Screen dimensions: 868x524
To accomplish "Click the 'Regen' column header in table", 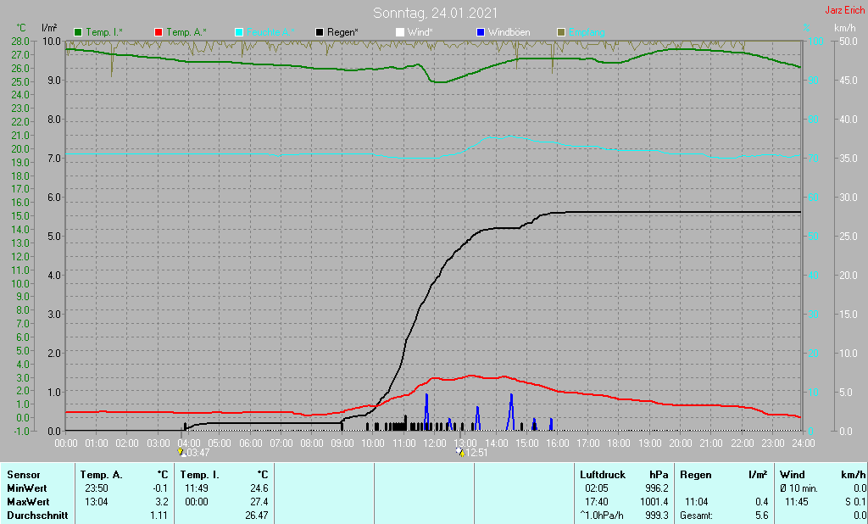I will 696,476.
